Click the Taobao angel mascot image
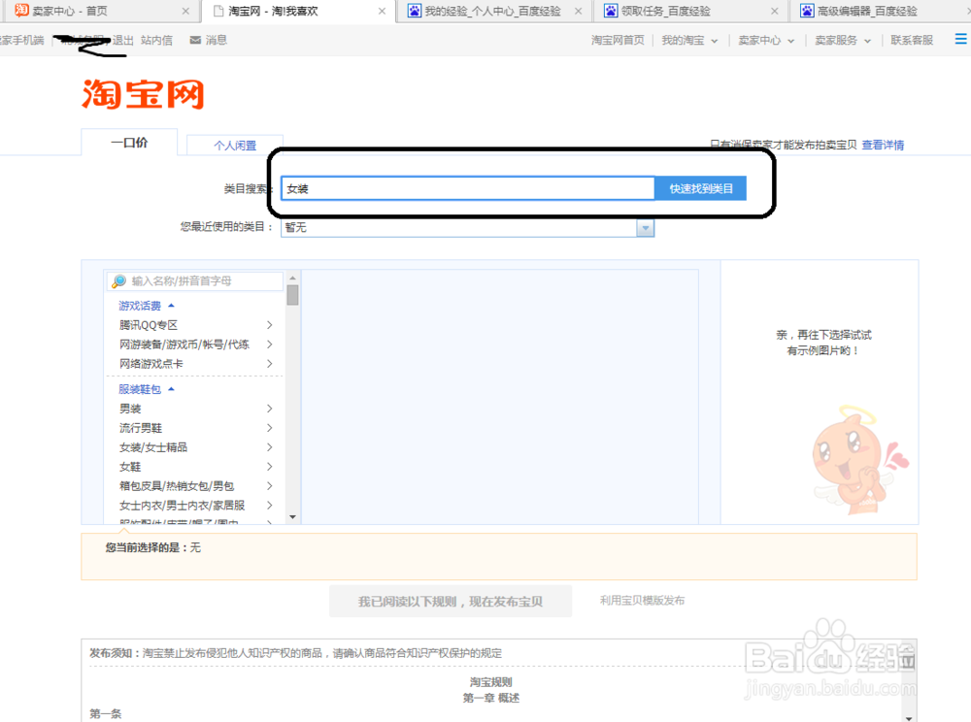Screen dimensions: 971x722 click(859, 461)
